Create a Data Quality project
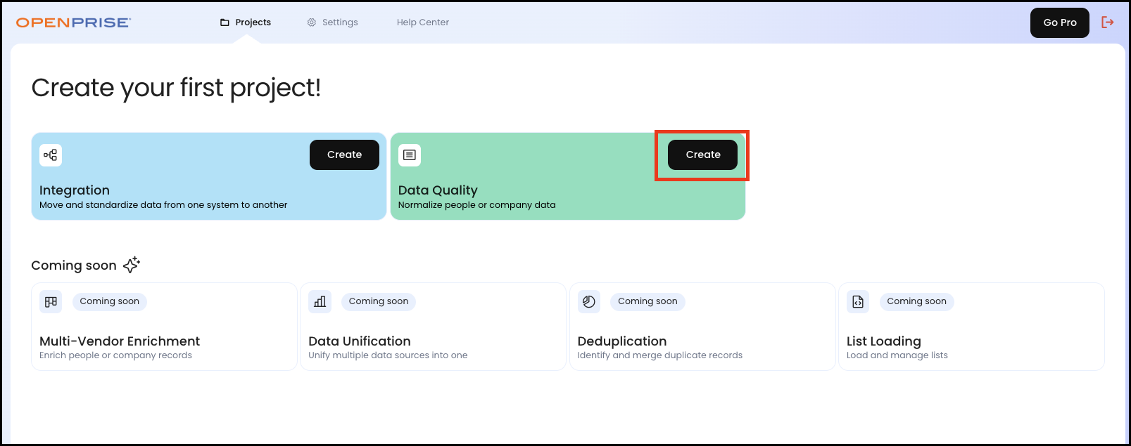This screenshot has height=446, width=1131. [x=702, y=155]
